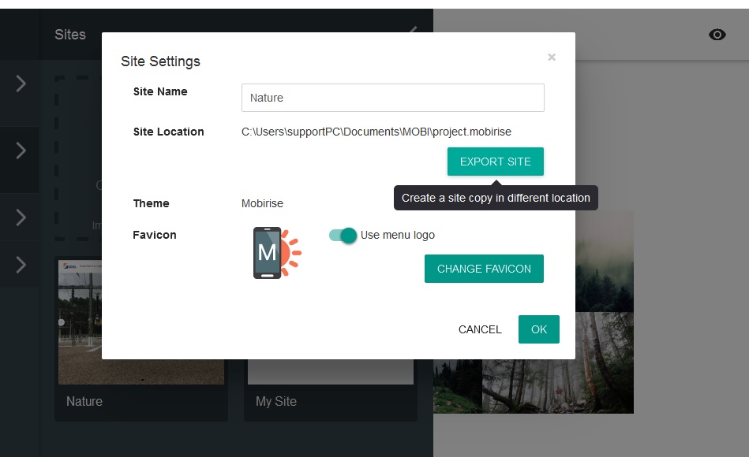Click the Sites panel title
Screen dimensions: 749x457
pyautogui.click(x=70, y=35)
